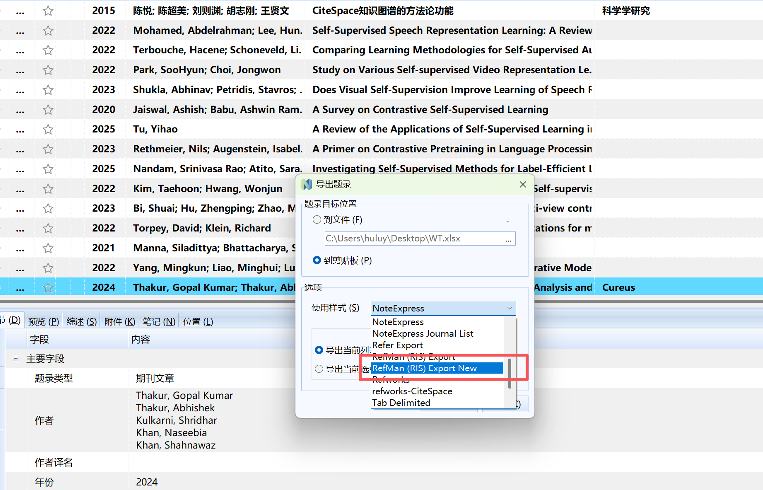Click the 年份 value 2024 in details
Screen dimensions: 763x490
coord(147,482)
